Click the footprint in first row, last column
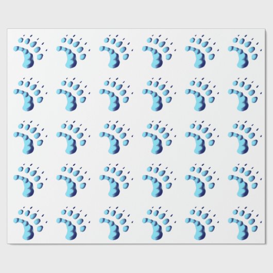The height and width of the screenshot is (273, 273). (x=245, y=51)
